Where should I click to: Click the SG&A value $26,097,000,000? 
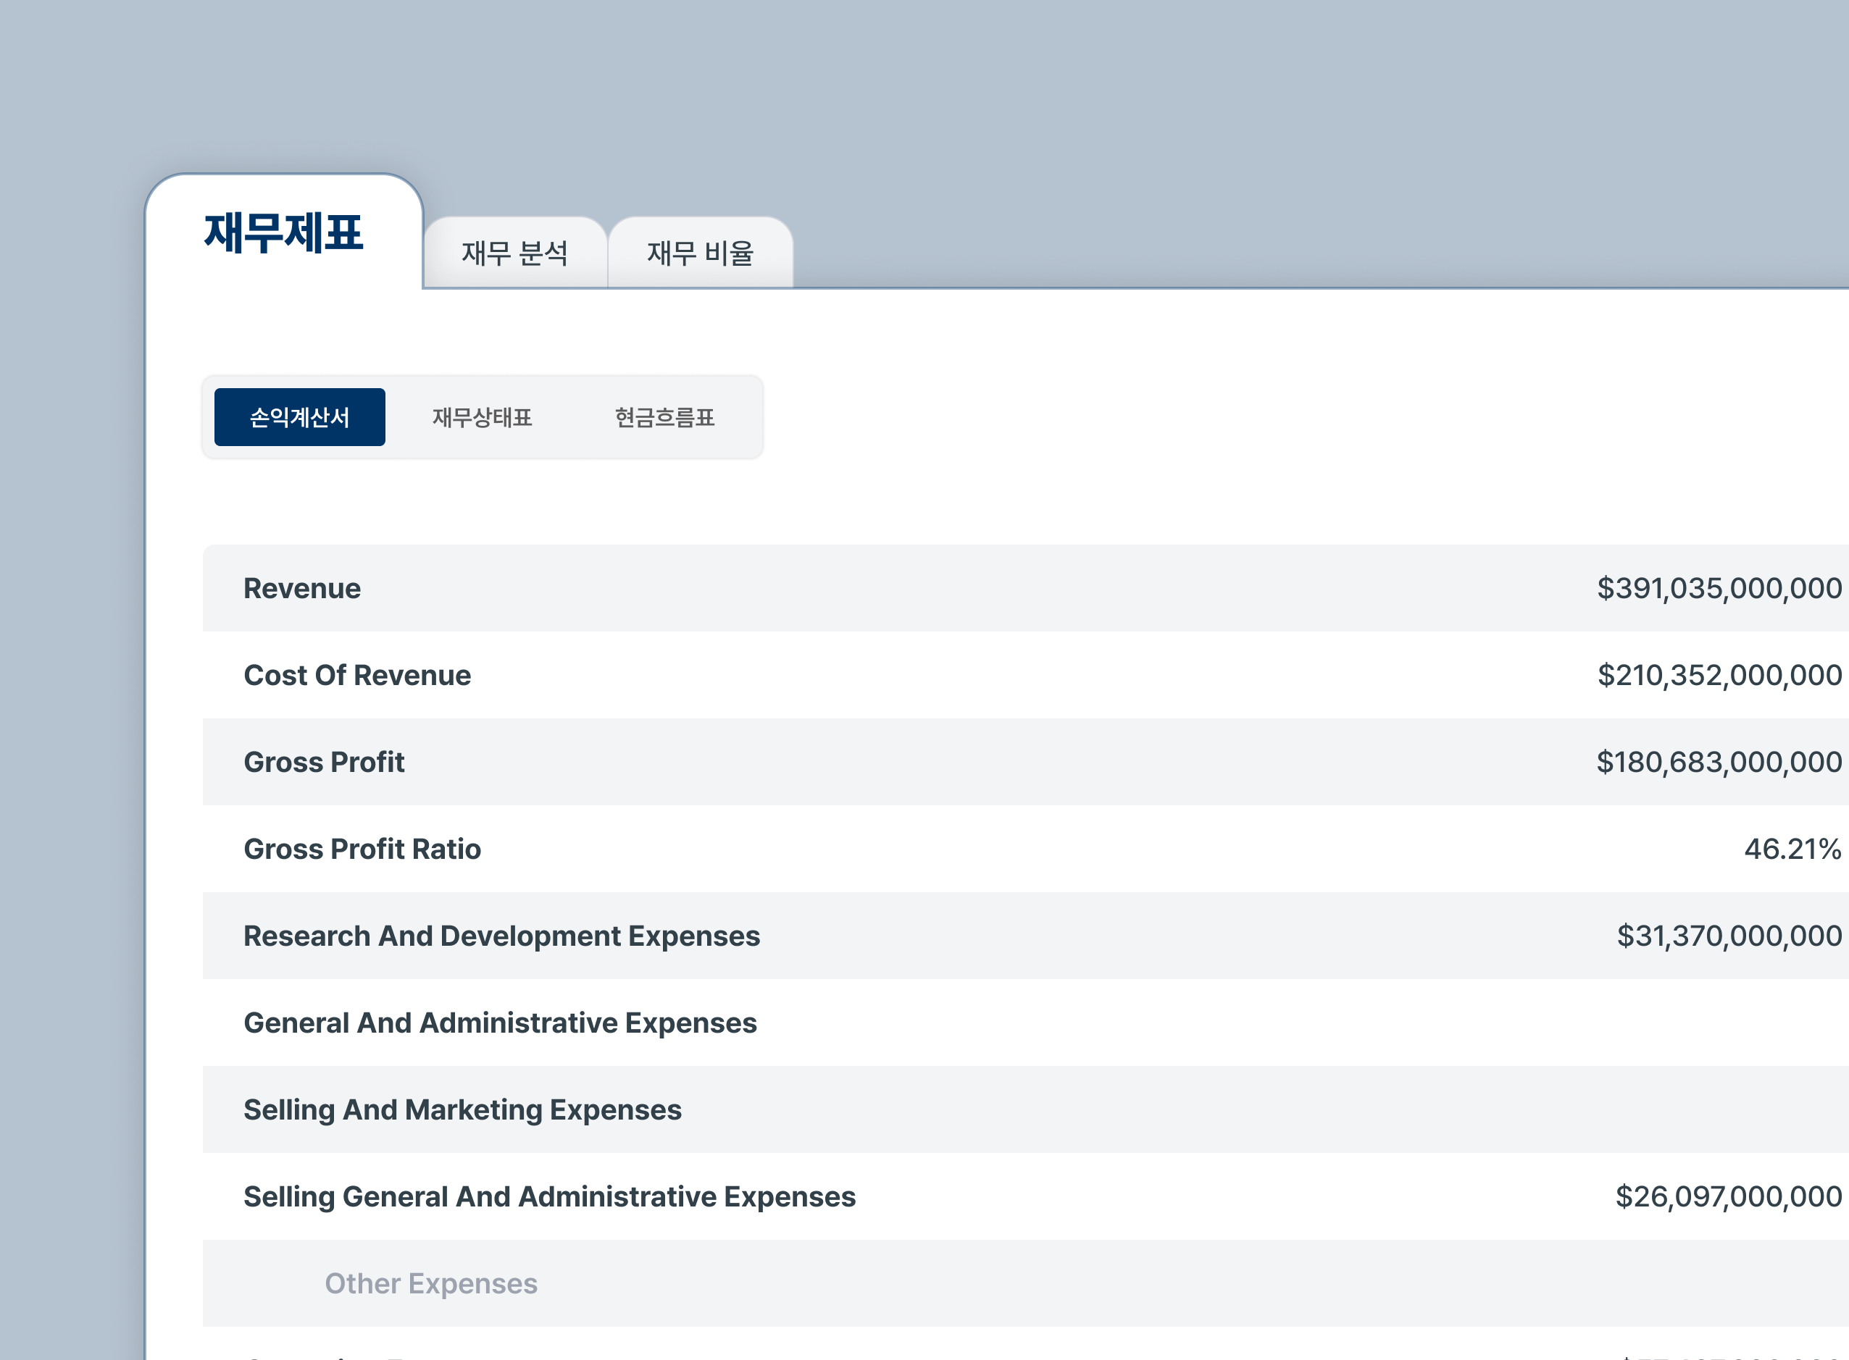click(x=1729, y=1197)
